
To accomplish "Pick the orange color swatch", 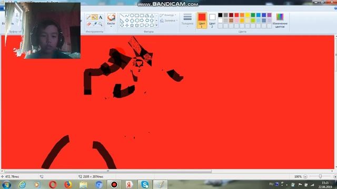I will click(242, 15).
